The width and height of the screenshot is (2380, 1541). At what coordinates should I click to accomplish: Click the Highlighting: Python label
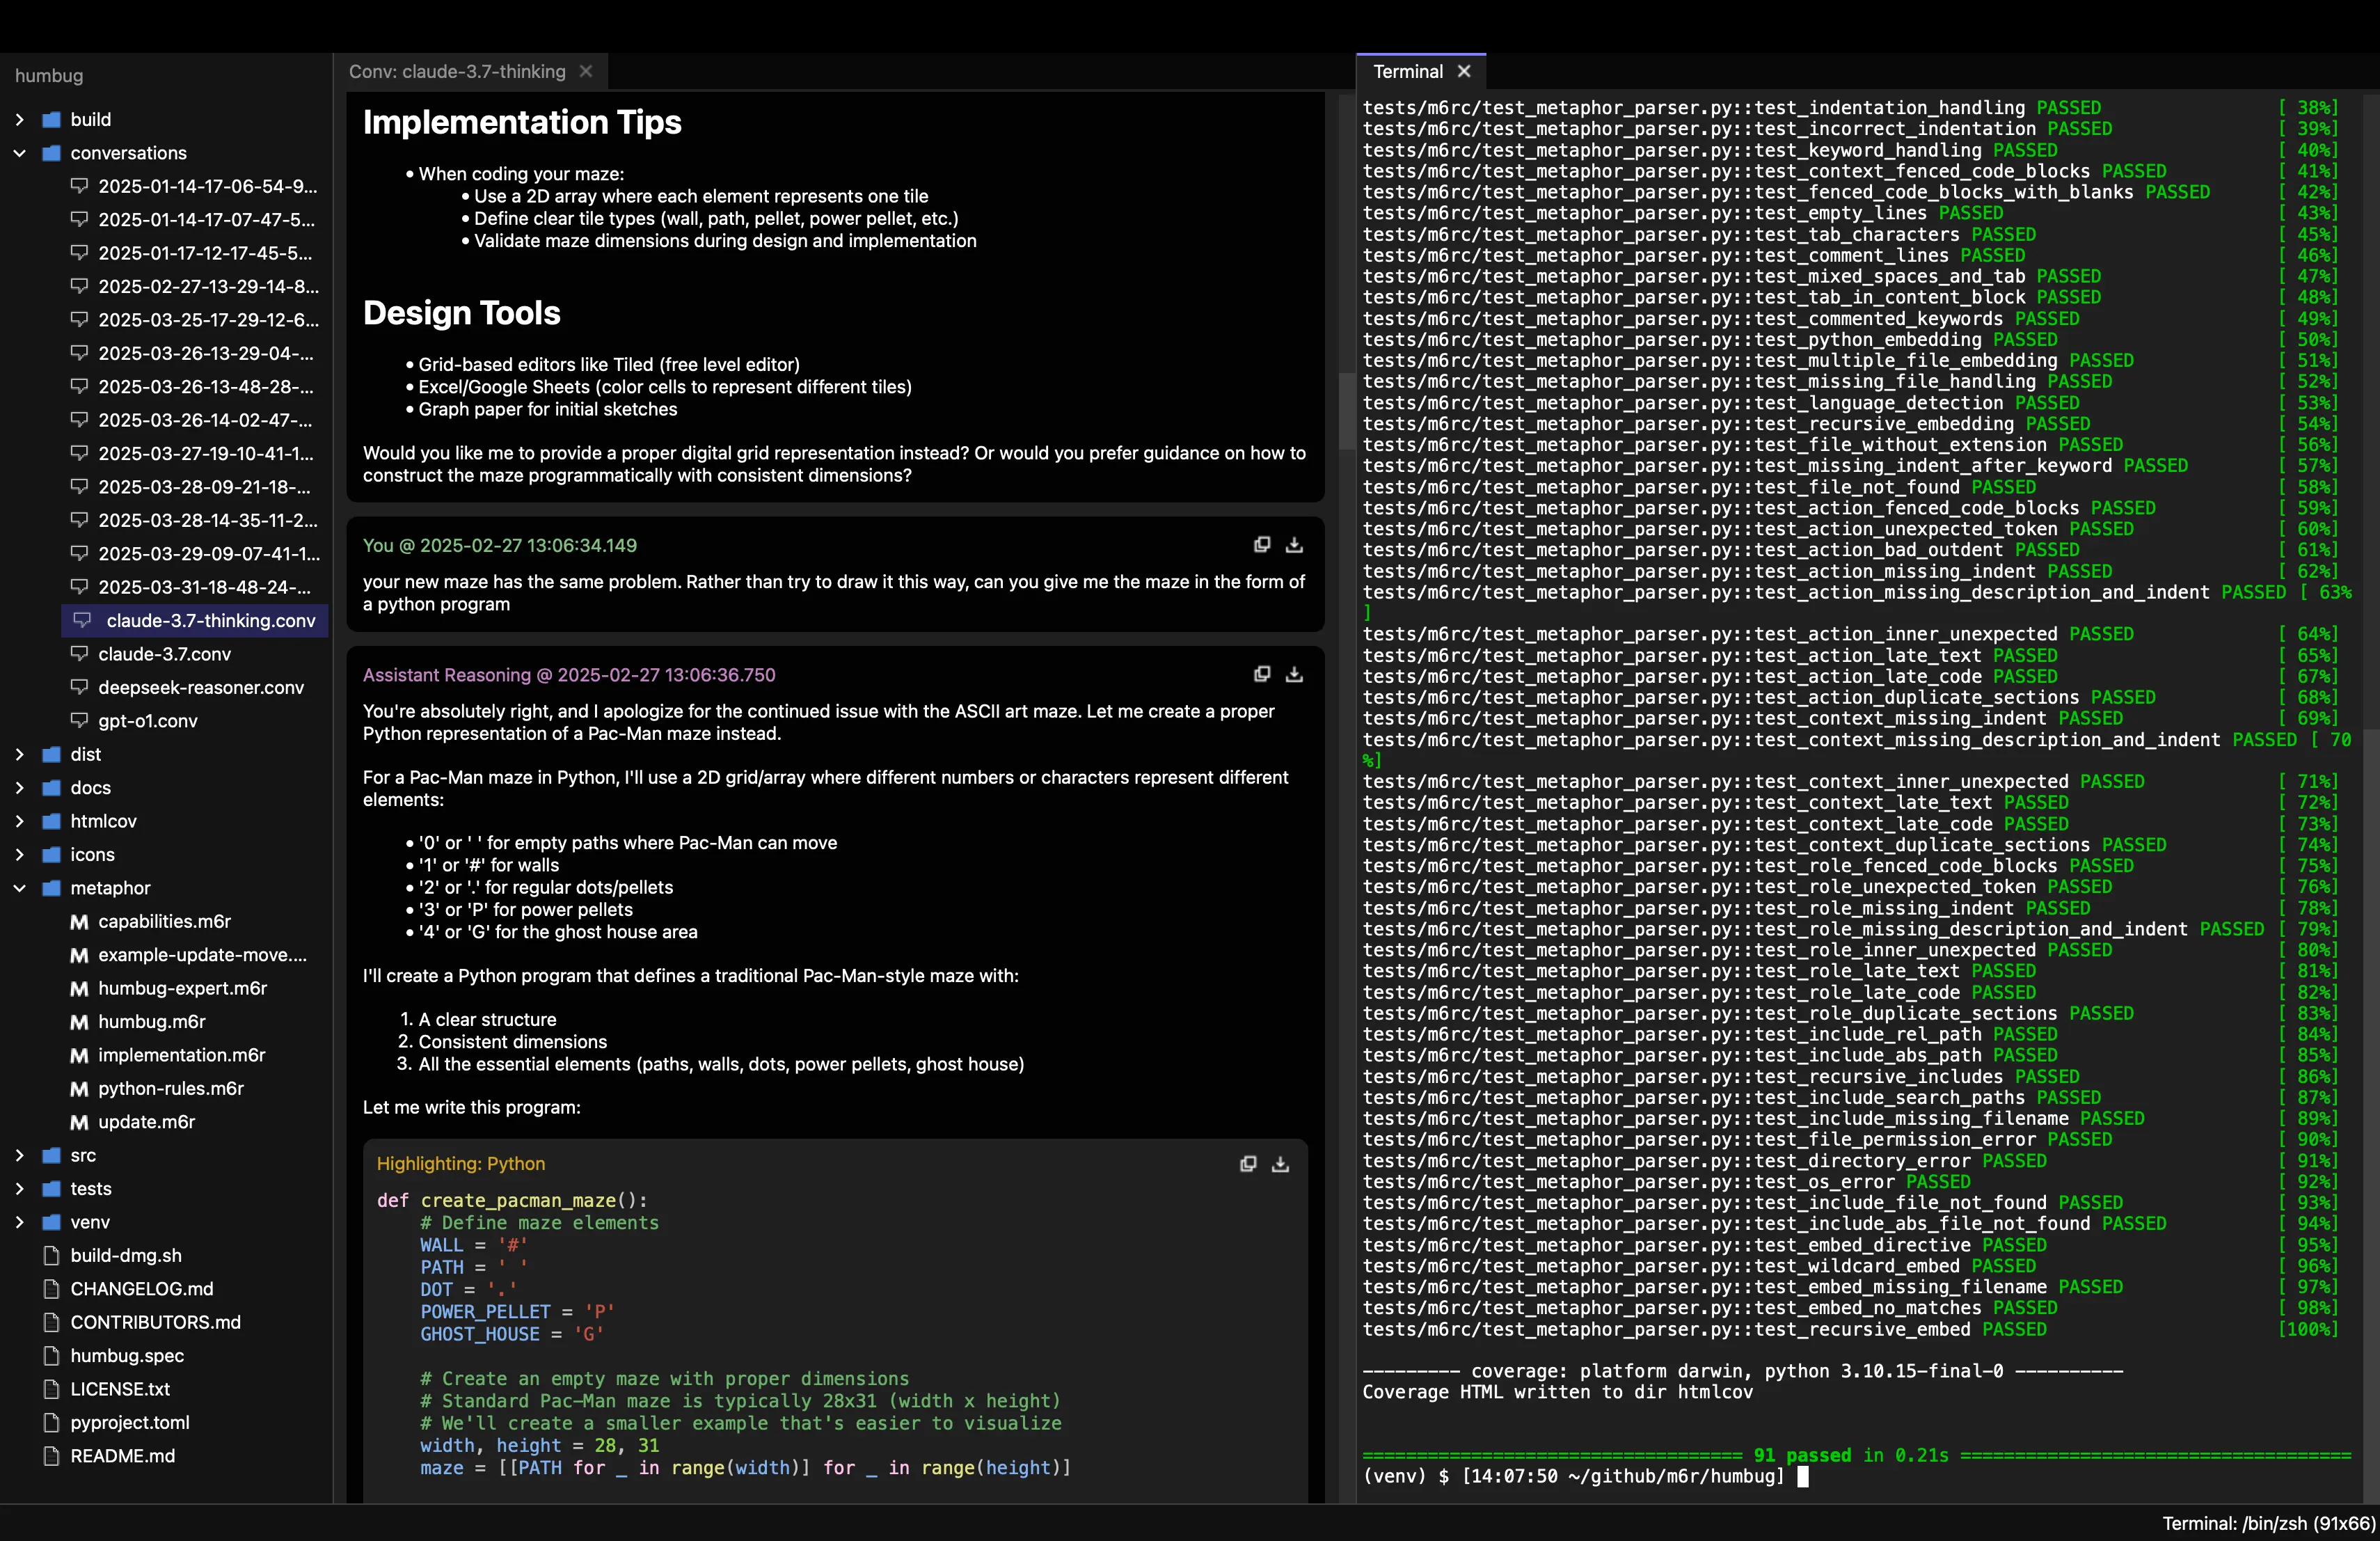point(460,1164)
